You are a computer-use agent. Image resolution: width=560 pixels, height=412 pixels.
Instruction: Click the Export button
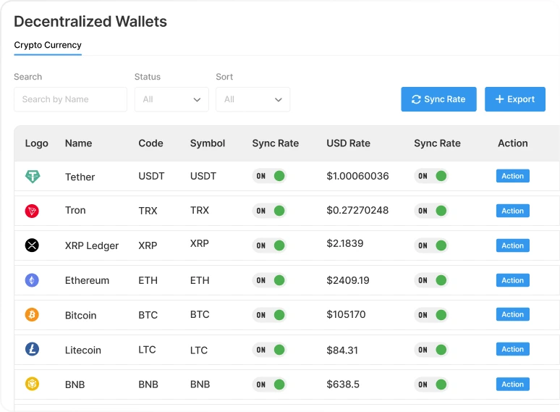(x=515, y=99)
